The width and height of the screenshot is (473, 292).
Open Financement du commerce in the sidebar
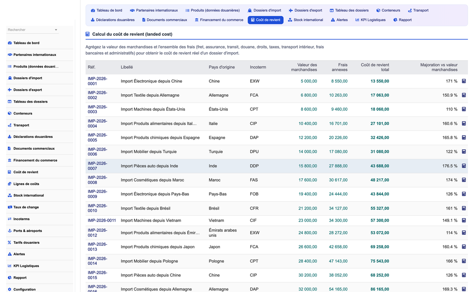pyautogui.click(x=40, y=160)
